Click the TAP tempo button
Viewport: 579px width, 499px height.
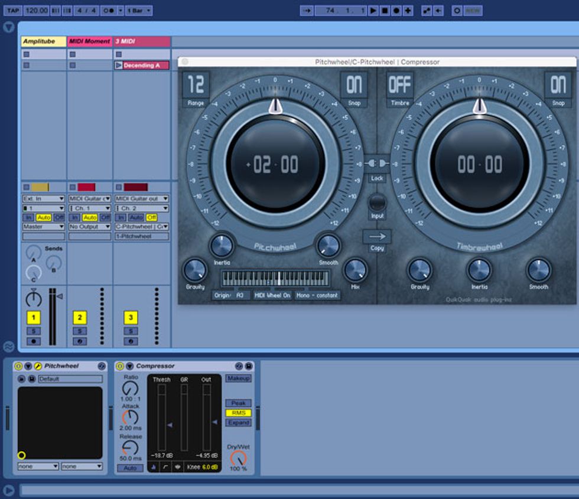pos(13,11)
